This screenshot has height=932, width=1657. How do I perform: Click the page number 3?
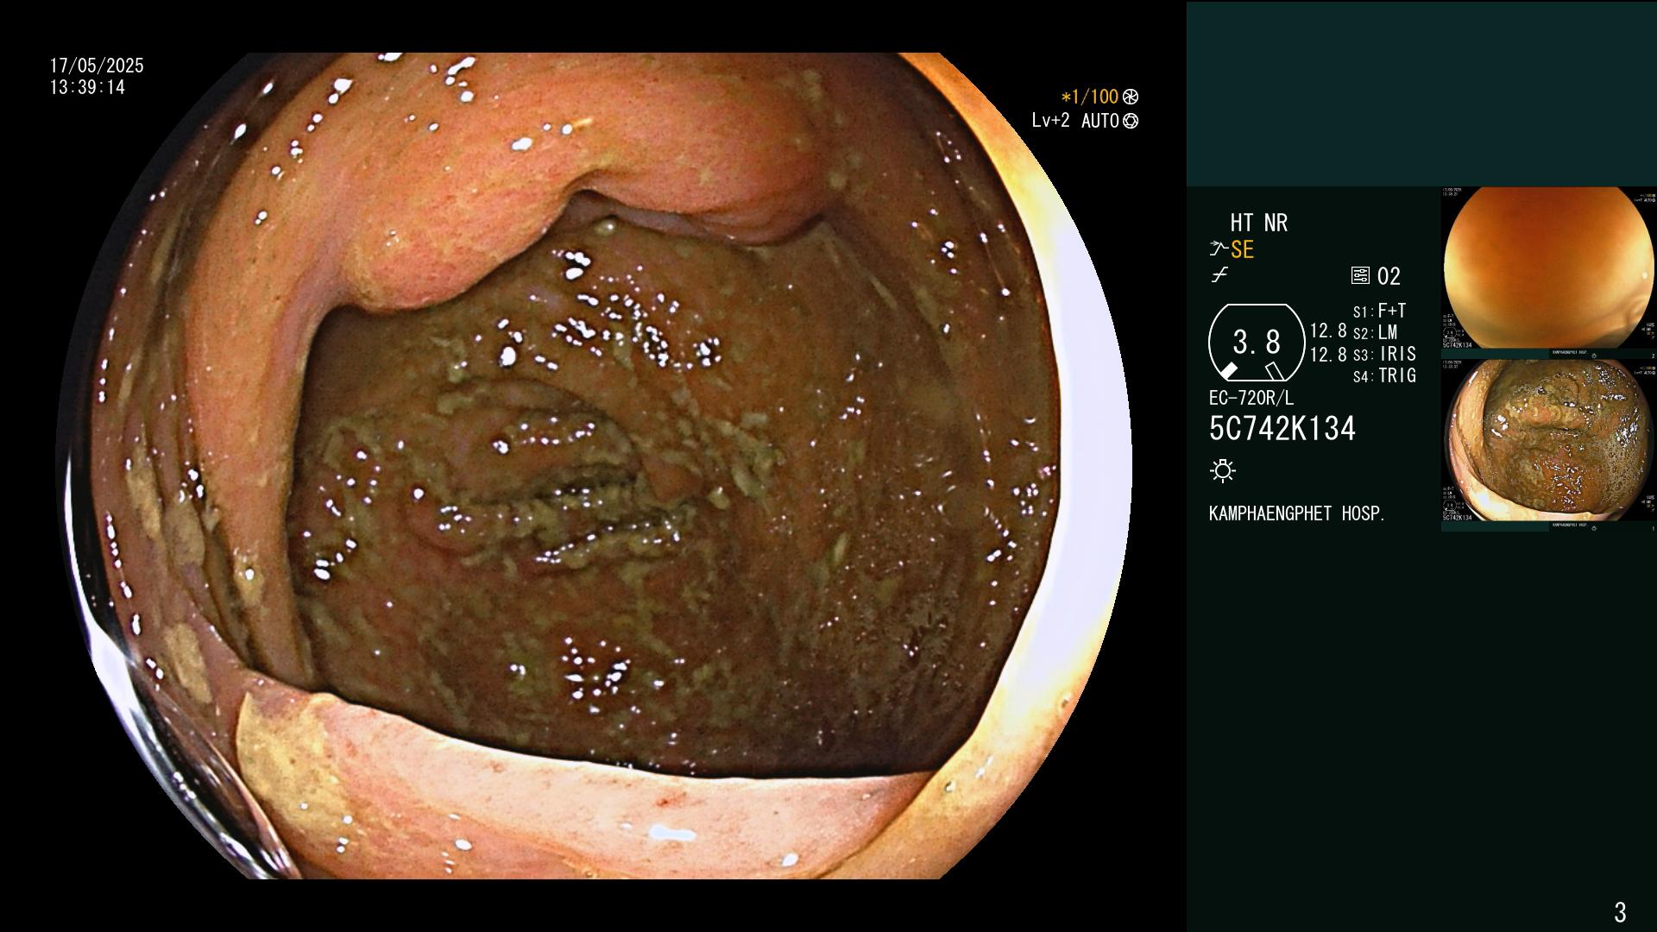click(x=1620, y=911)
